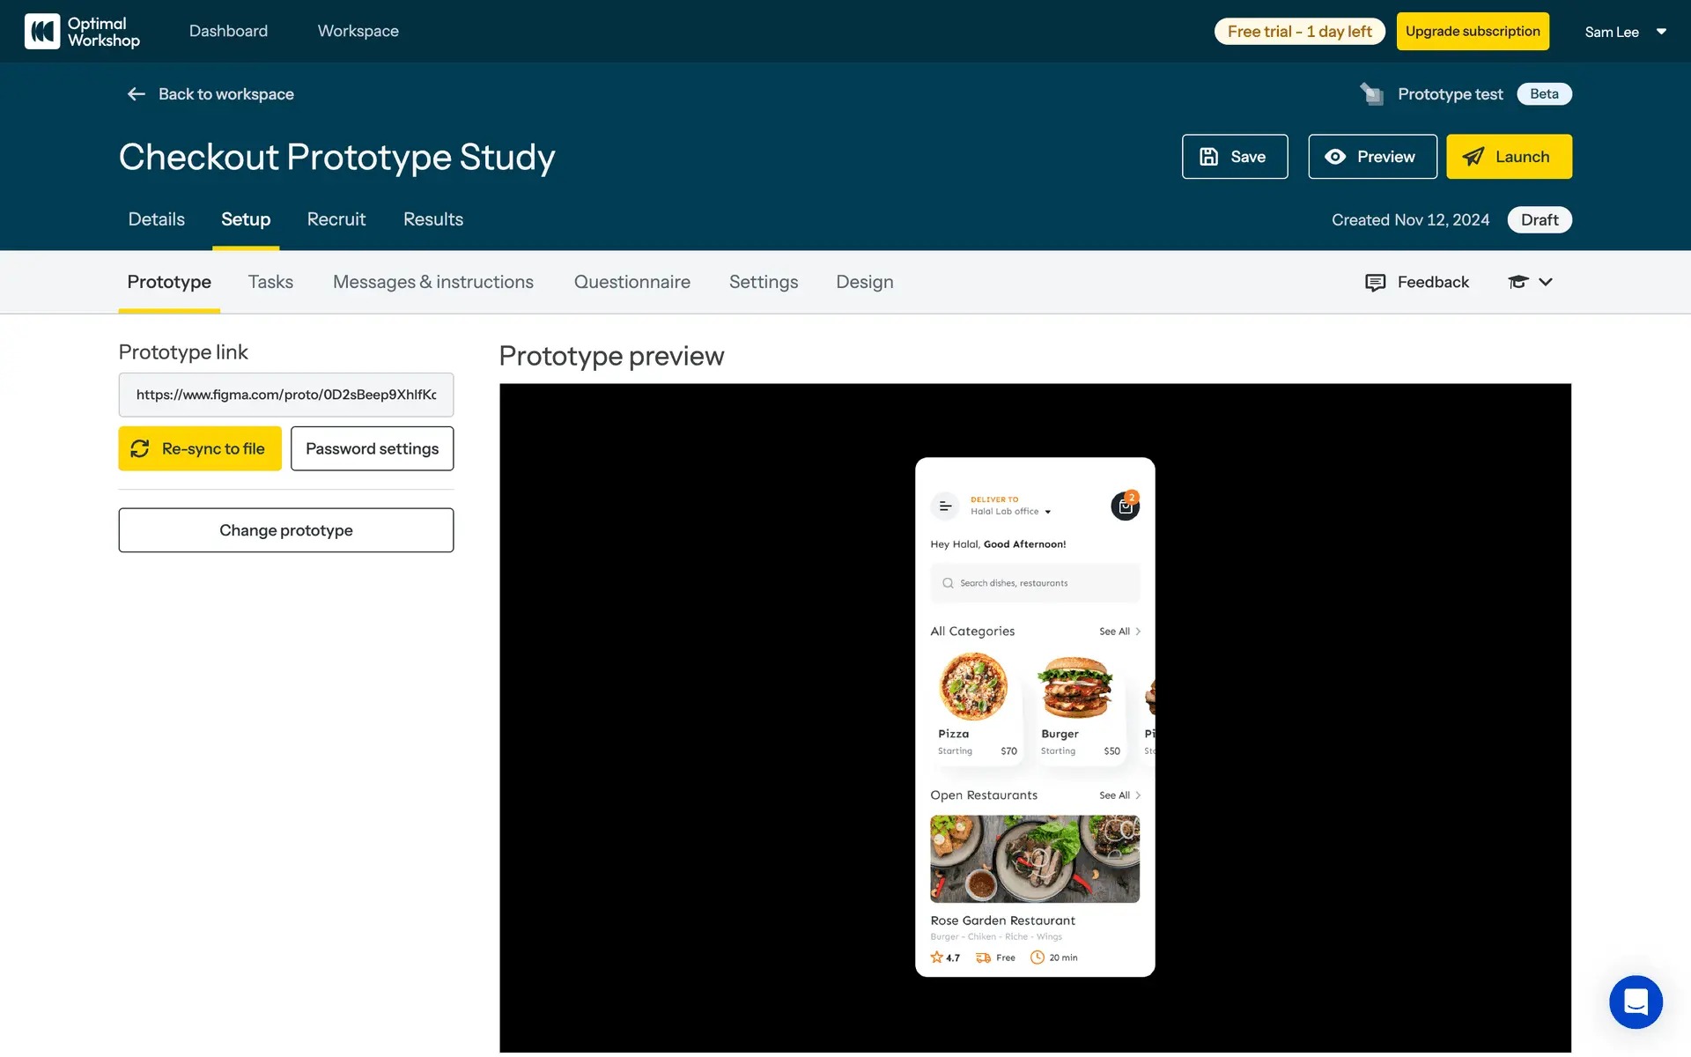The width and height of the screenshot is (1691, 1057).
Task: Click the Change prototype button
Action: click(285, 530)
